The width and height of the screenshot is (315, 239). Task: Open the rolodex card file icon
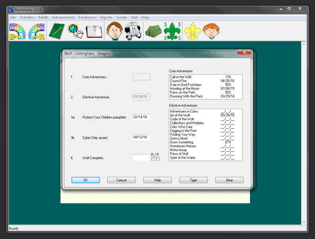[x=133, y=31]
